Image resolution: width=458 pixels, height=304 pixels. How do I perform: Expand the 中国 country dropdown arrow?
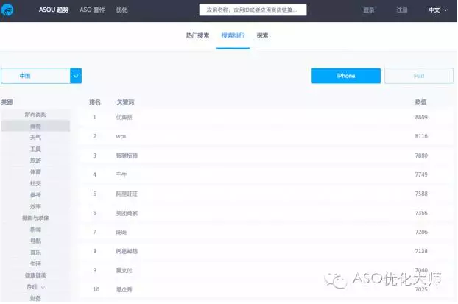coord(76,76)
